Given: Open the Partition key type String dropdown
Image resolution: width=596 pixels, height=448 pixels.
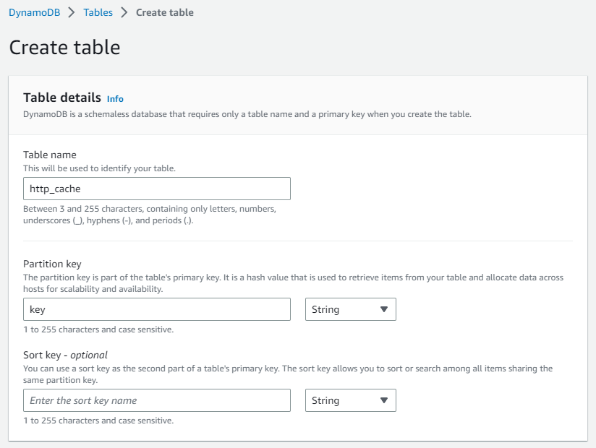Looking at the screenshot, I should [351, 309].
